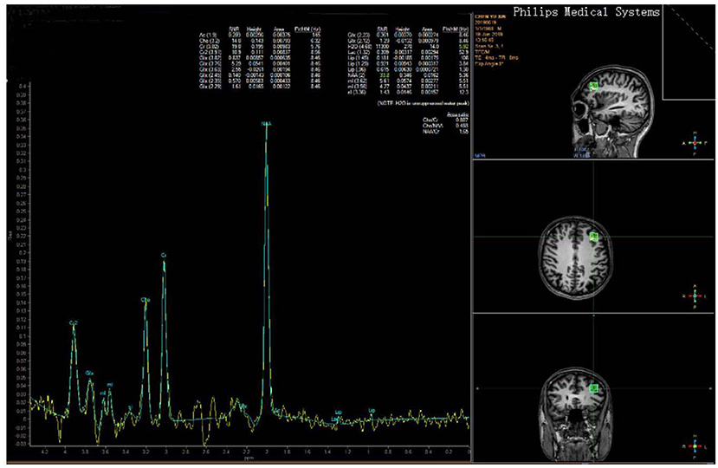This screenshot has width=718, height=468.
Task: Click the orientation cross in sagittal view
Action: pyautogui.click(x=695, y=143)
